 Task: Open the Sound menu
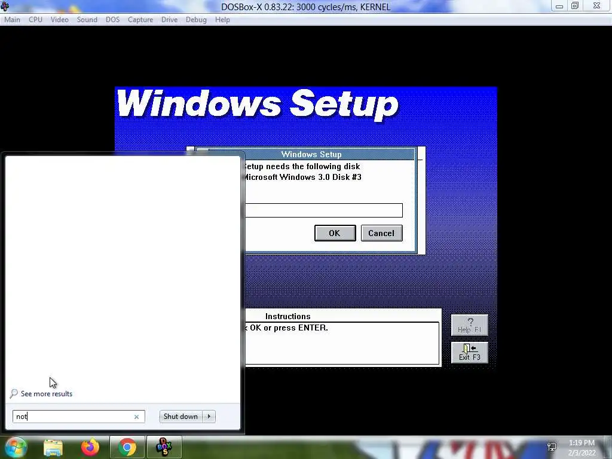click(87, 20)
